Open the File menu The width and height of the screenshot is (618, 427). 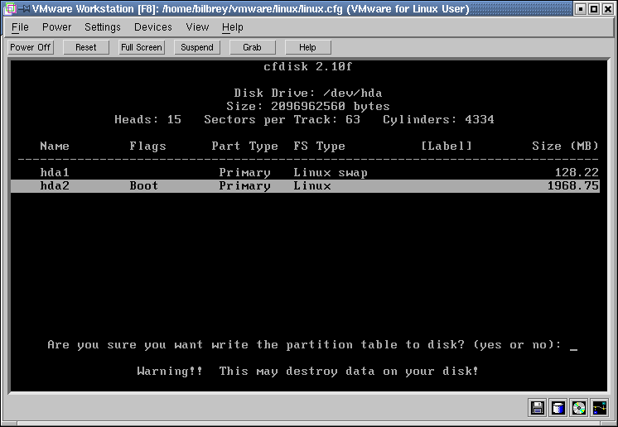click(20, 27)
